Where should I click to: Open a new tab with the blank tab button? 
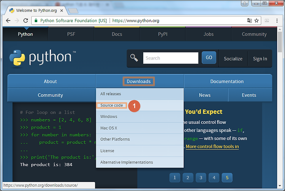[73, 11]
